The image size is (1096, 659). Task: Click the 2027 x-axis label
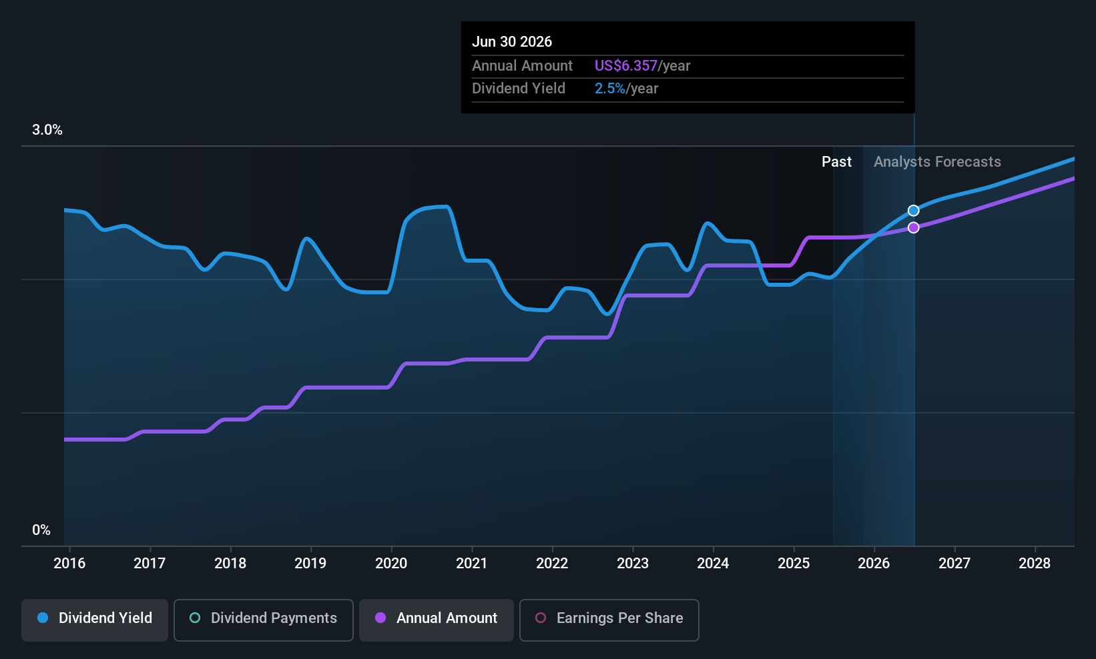[954, 563]
